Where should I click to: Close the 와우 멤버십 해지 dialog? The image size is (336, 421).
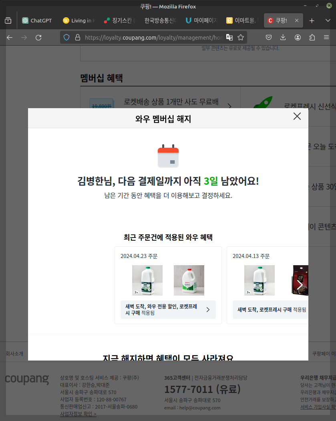[x=297, y=116]
